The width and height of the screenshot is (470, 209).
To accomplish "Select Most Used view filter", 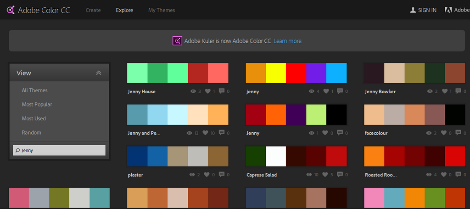I will click(34, 119).
